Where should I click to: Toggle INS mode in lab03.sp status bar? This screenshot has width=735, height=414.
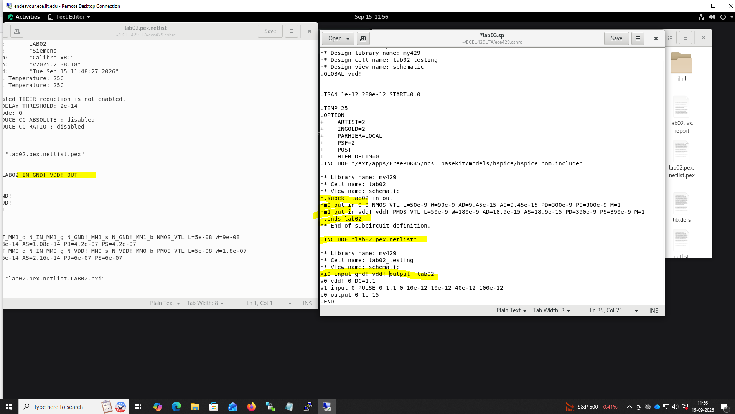(654, 310)
